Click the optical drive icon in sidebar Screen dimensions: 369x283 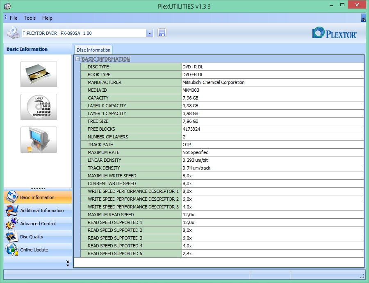click(39, 74)
